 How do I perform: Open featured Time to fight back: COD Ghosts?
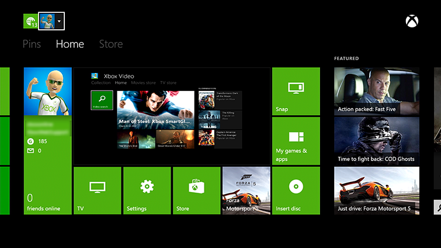tap(377, 141)
